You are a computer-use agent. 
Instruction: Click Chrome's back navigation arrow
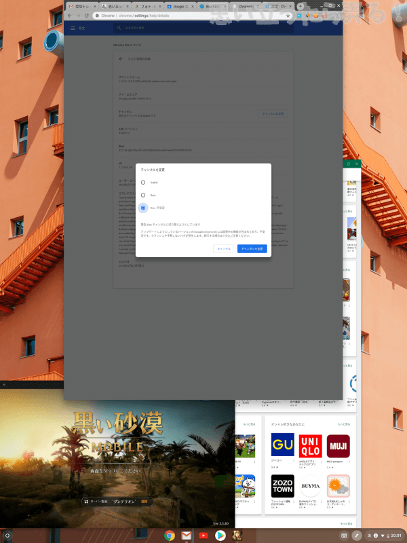(x=70, y=16)
